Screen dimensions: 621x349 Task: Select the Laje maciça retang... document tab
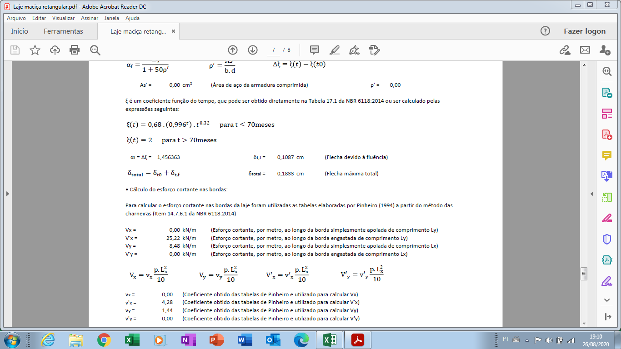(138, 31)
